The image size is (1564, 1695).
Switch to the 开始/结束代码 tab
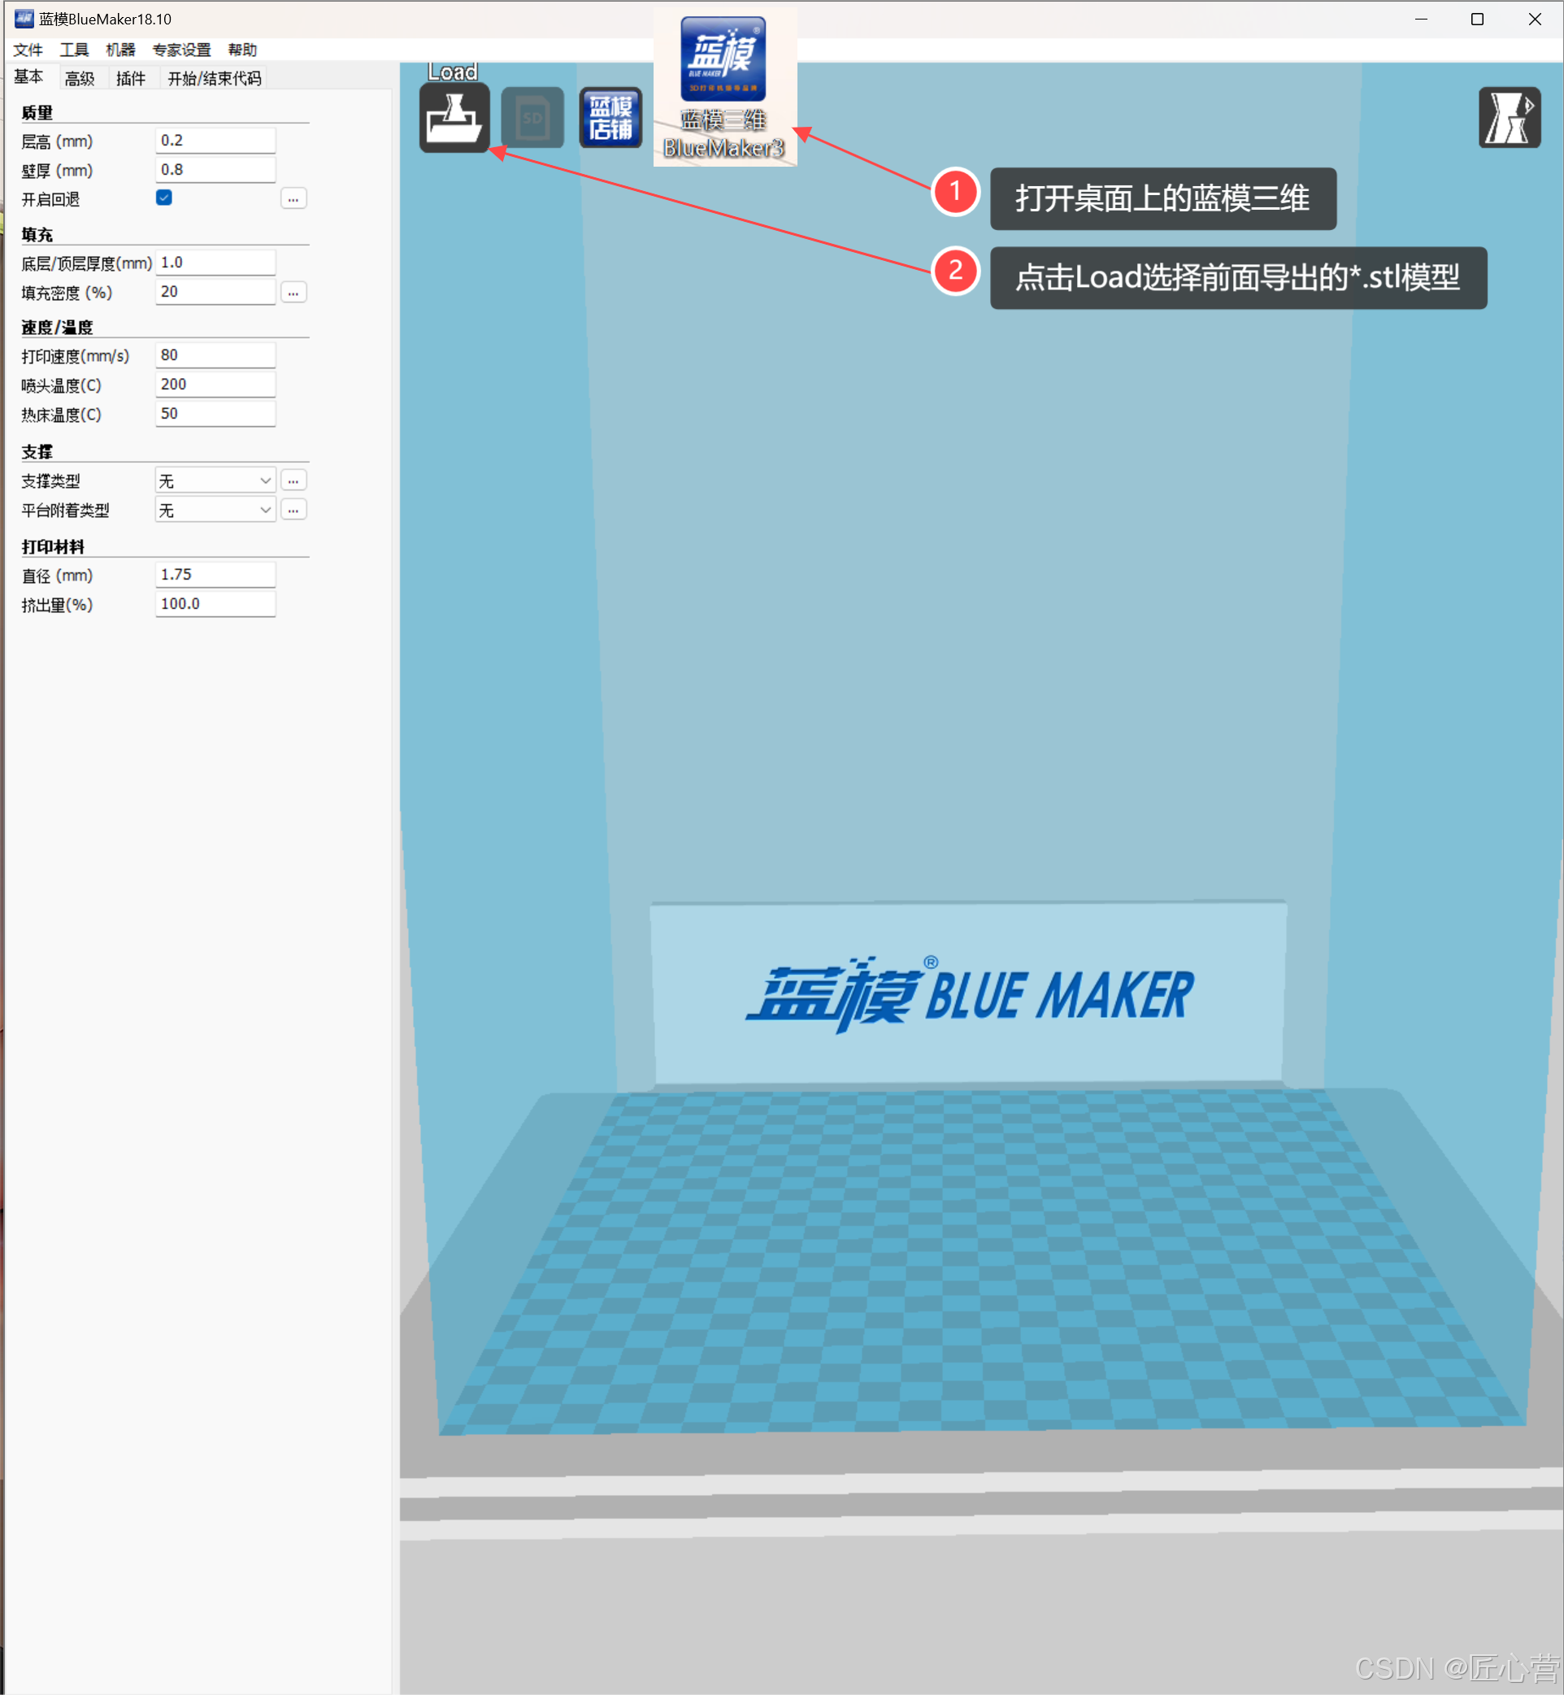214,79
